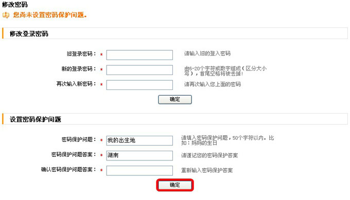Click the 修改登录密码 section header

point(29,33)
